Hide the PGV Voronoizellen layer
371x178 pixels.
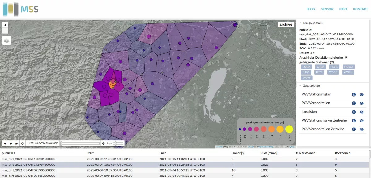click(361, 103)
